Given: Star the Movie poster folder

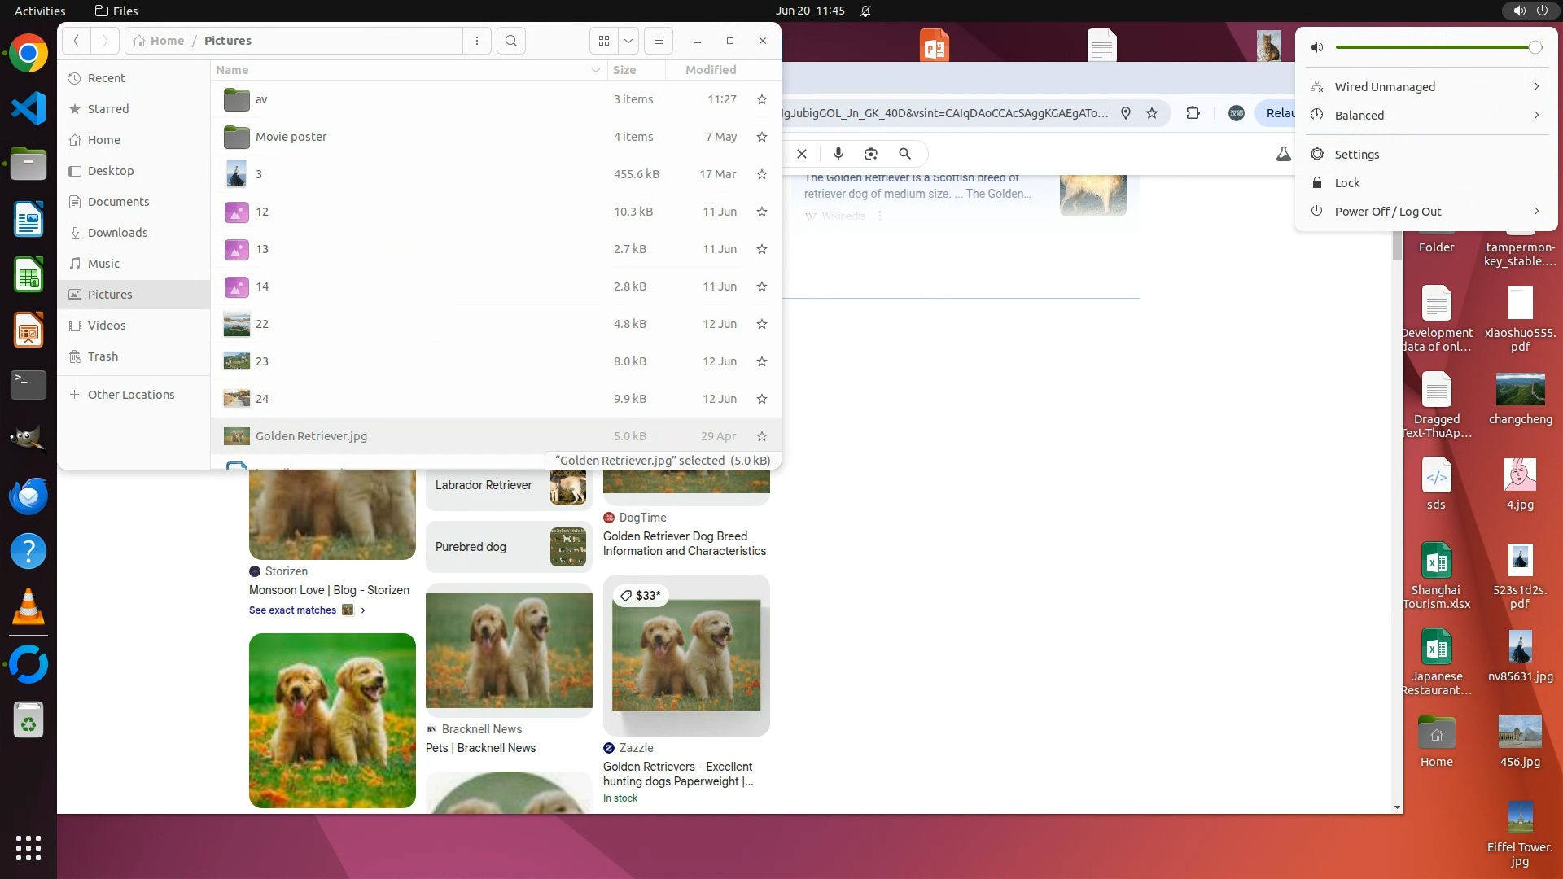Looking at the screenshot, I should [762, 137].
